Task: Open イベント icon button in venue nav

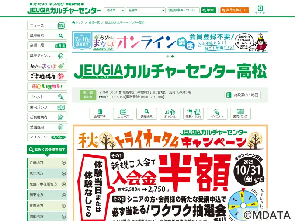Action: (x=217, y=114)
